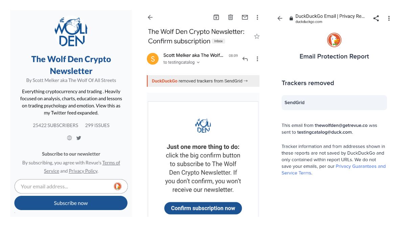Archive the confirmation email
The width and height of the screenshot is (406, 227).
coord(216,17)
